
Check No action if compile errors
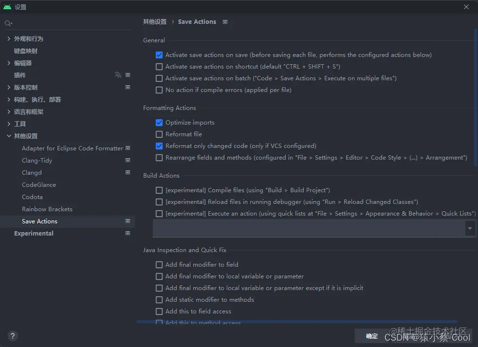click(159, 90)
